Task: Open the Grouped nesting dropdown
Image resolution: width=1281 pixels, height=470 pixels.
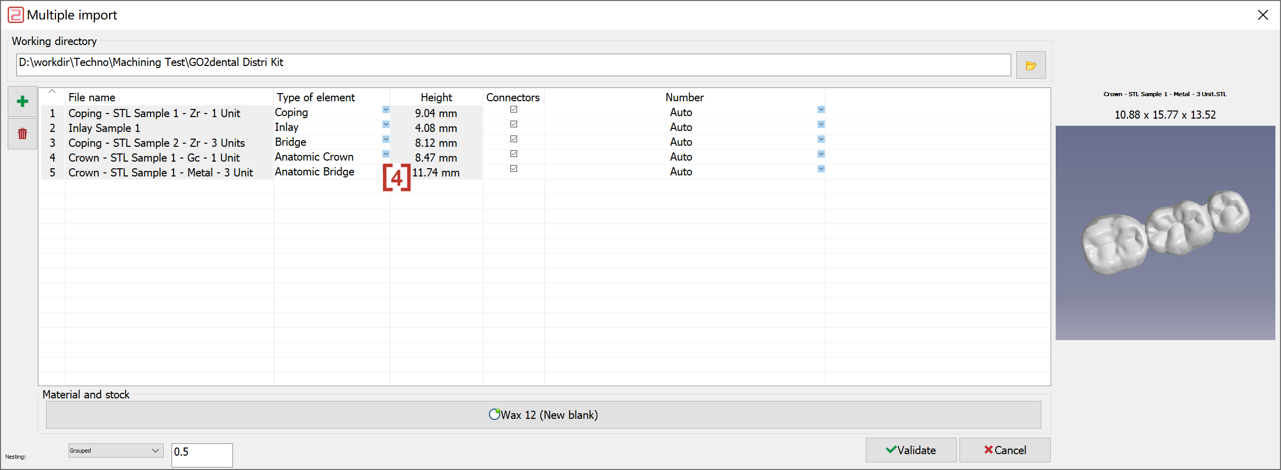Action: (x=116, y=451)
